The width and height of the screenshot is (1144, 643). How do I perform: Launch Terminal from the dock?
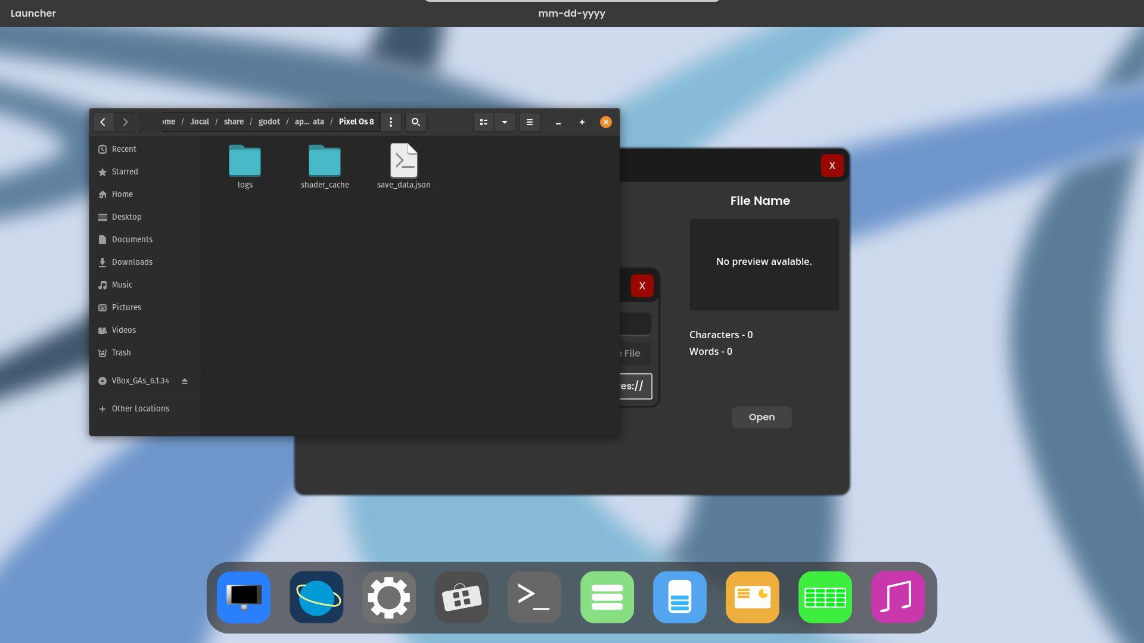[534, 598]
